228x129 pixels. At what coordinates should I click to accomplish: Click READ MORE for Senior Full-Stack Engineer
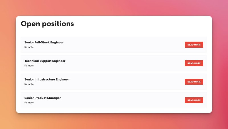(194, 45)
